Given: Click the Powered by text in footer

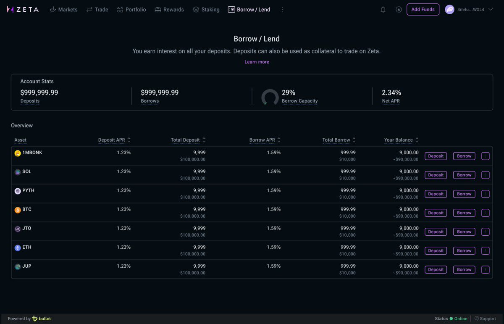Looking at the screenshot, I should pos(19,319).
